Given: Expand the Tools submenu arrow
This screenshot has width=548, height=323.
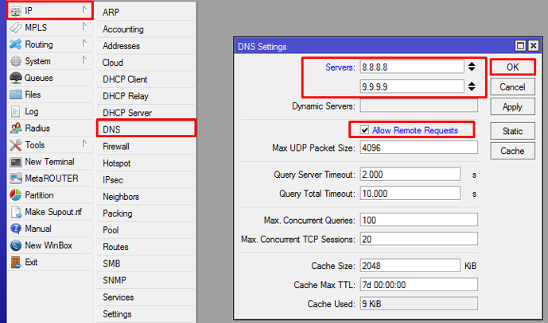Looking at the screenshot, I should point(84,144).
